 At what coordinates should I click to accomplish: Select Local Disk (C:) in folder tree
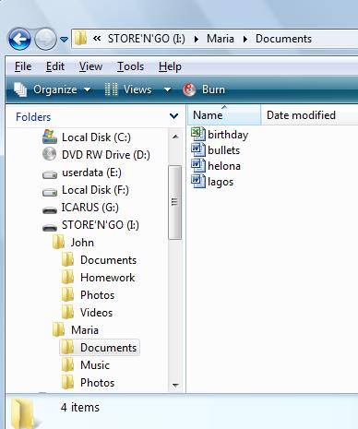pos(96,137)
